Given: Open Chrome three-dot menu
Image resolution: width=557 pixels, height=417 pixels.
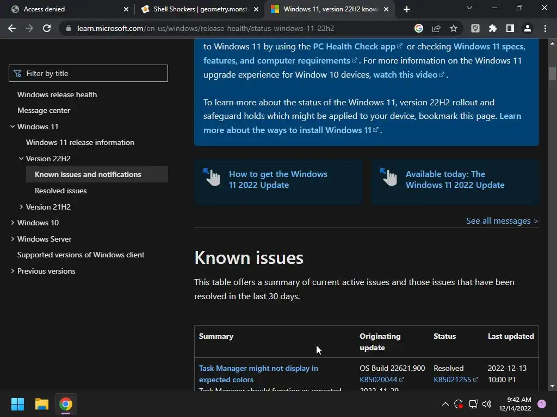Looking at the screenshot, I should 545,28.
